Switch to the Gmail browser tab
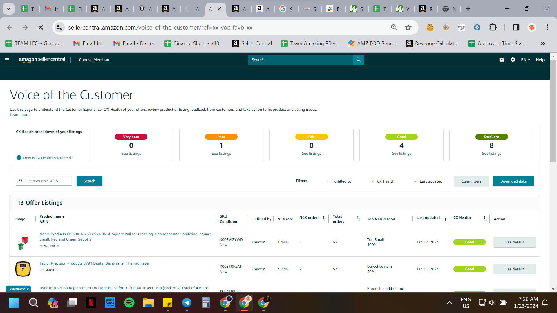 [x=51, y=9]
